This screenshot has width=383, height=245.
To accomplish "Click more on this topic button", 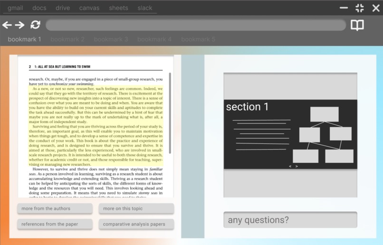I will [x=136, y=208].
